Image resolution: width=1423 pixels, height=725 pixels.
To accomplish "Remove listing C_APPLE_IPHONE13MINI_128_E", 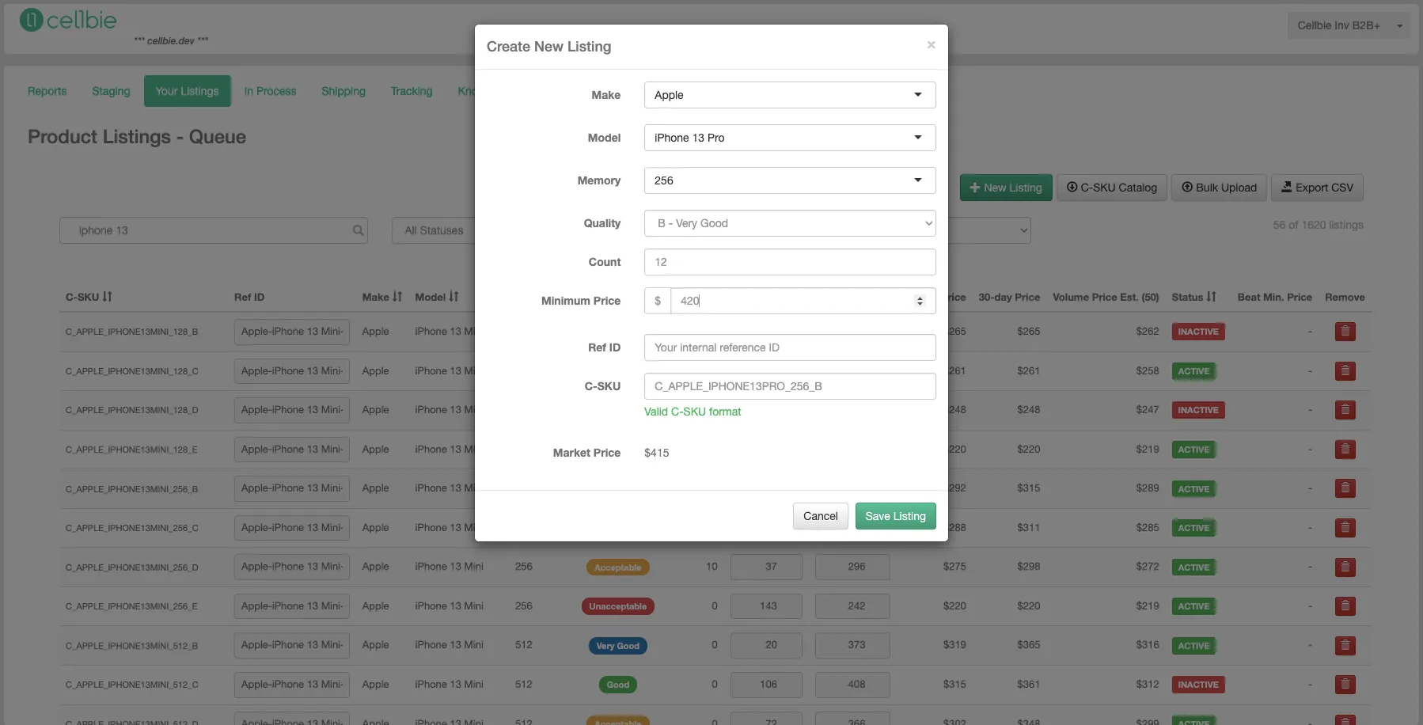I will (x=1345, y=450).
